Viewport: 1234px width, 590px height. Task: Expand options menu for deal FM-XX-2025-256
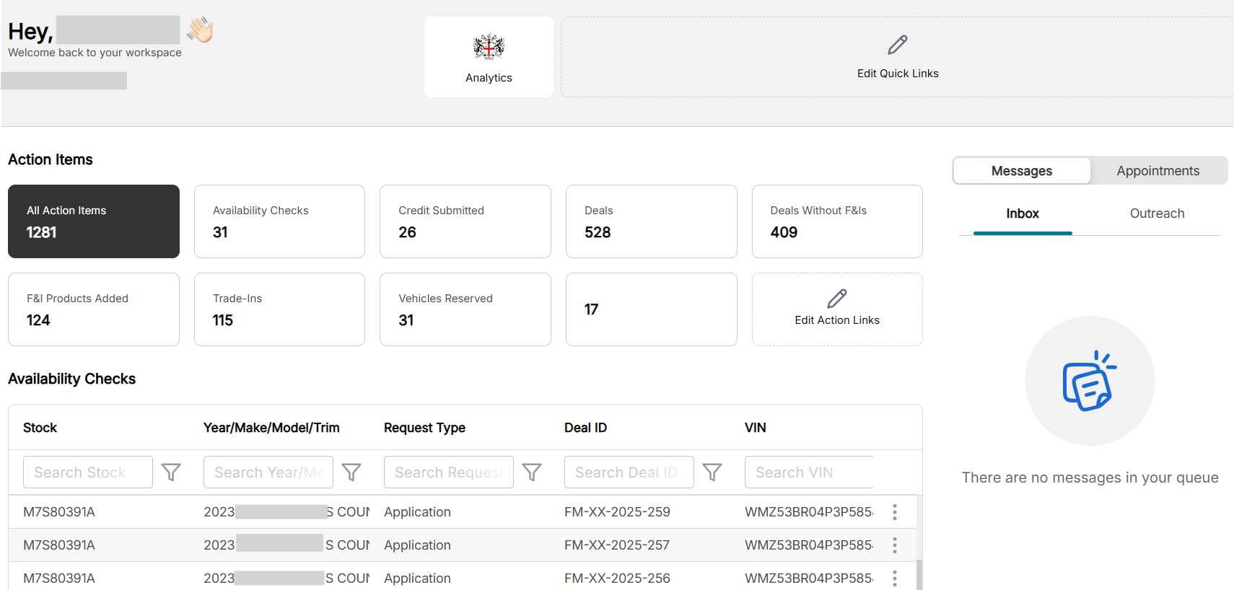895,578
